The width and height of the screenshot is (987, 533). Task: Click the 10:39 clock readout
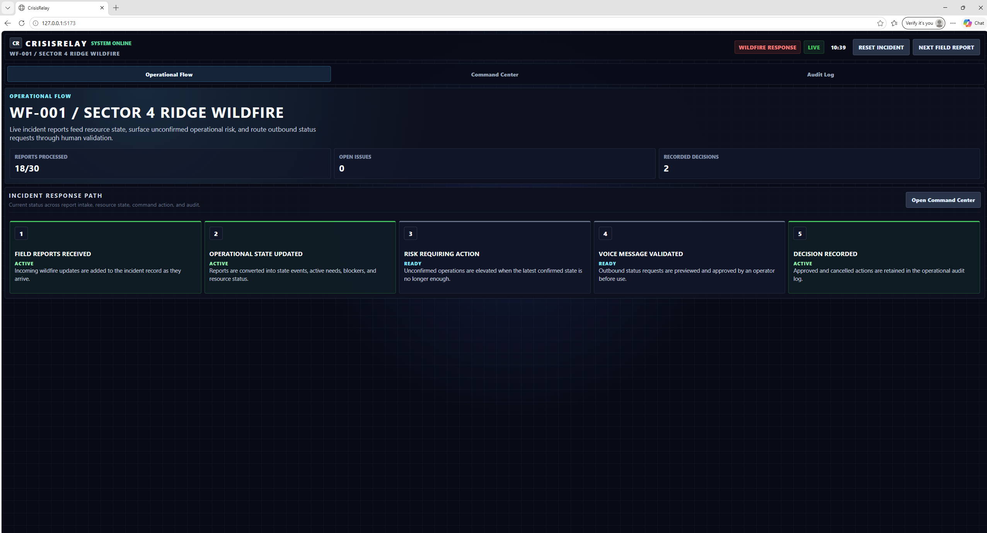click(838, 47)
